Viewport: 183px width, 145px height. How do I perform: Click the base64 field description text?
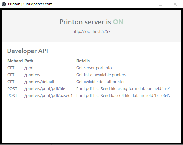(123, 96)
